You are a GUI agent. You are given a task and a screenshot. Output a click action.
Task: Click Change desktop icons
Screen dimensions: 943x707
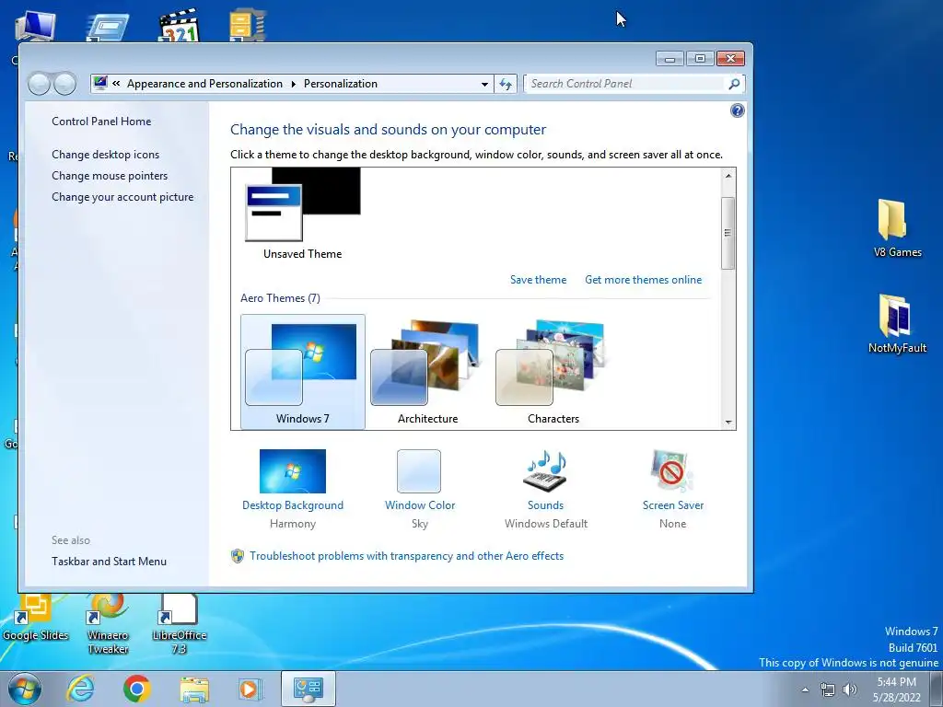(x=105, y=155)
